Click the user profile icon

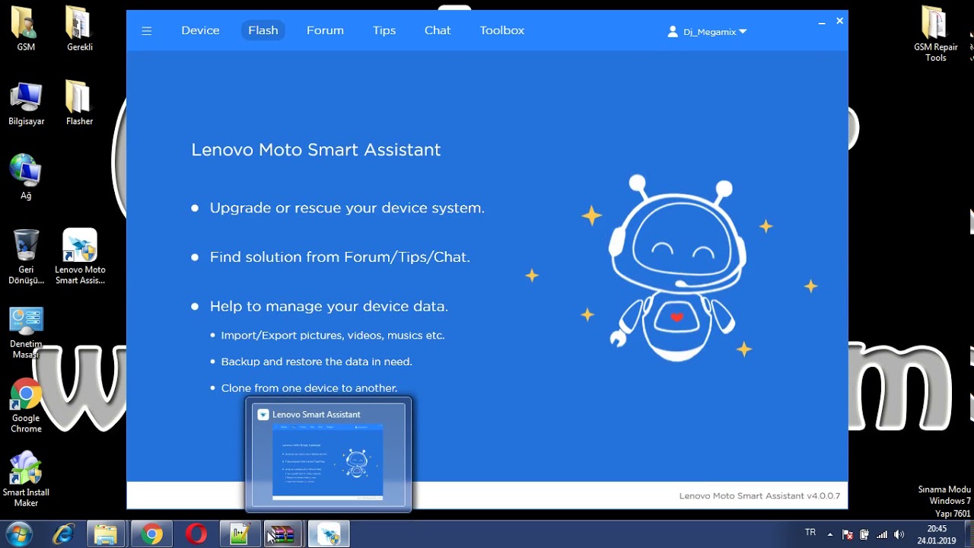[x=673, y=32]
